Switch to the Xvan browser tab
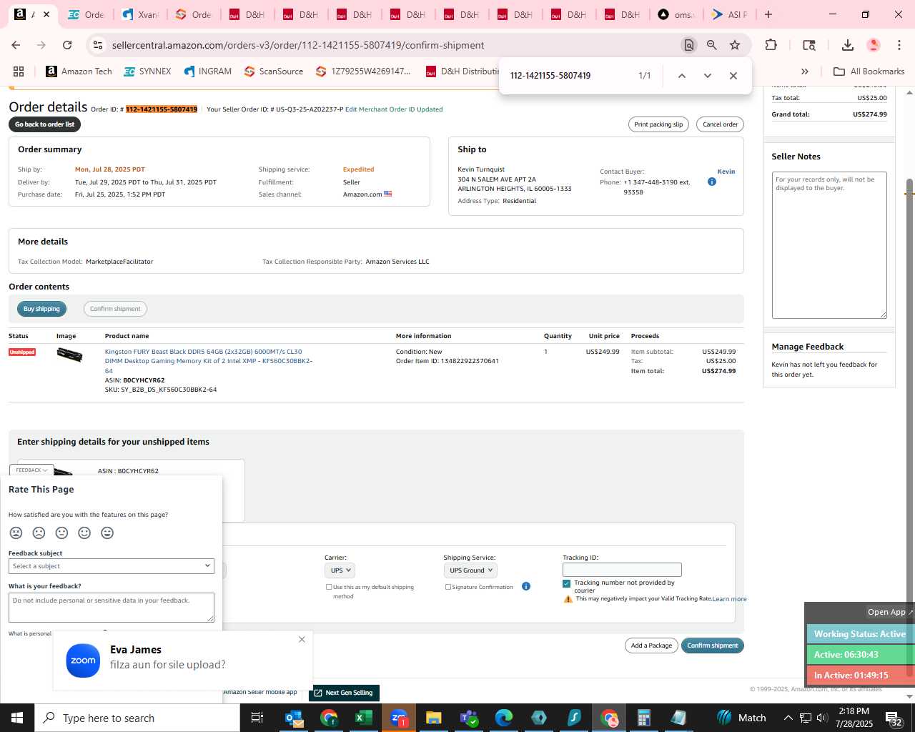Image resolution: width=915 pixels, height=732 pixels. tap(141, 14)
